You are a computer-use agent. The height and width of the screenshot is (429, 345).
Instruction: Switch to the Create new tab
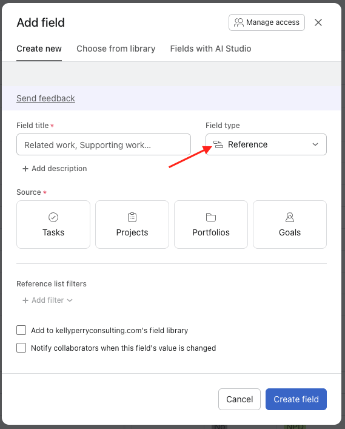click(39, 49)
